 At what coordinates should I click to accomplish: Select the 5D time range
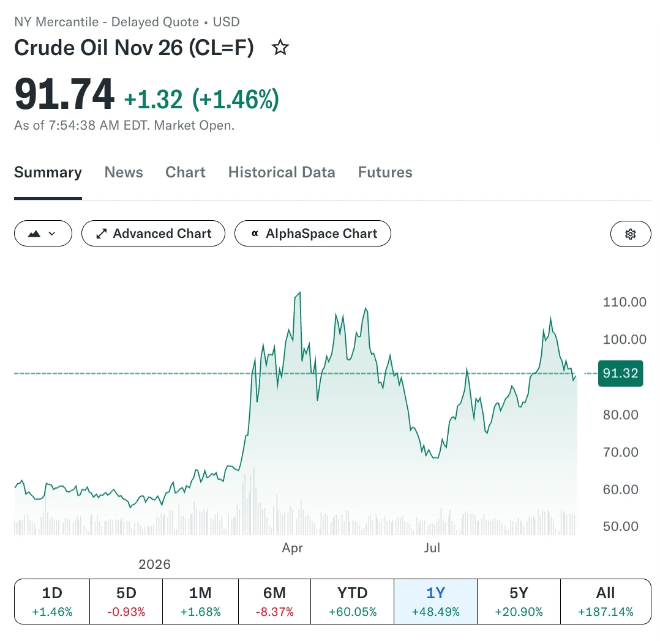(126, 601)
